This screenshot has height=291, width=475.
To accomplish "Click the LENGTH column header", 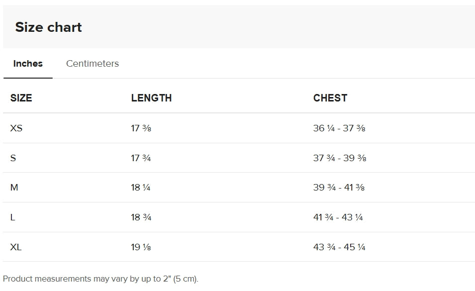I will [x=152, y=98].
